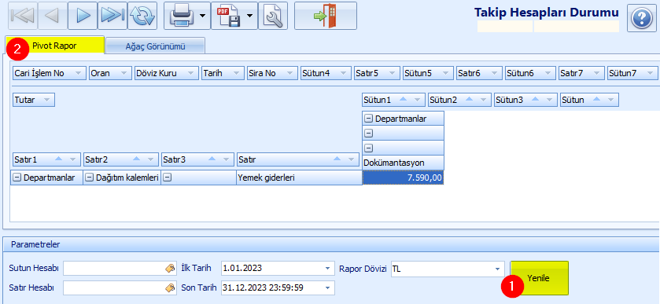
Task: Open Tutar data field filter
Action: tap(46, 100)
